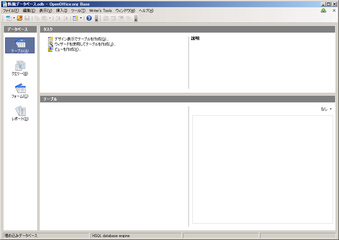The image size is (339, 240).
Task: Click the Open file folder icon
Action: (20, 18)
